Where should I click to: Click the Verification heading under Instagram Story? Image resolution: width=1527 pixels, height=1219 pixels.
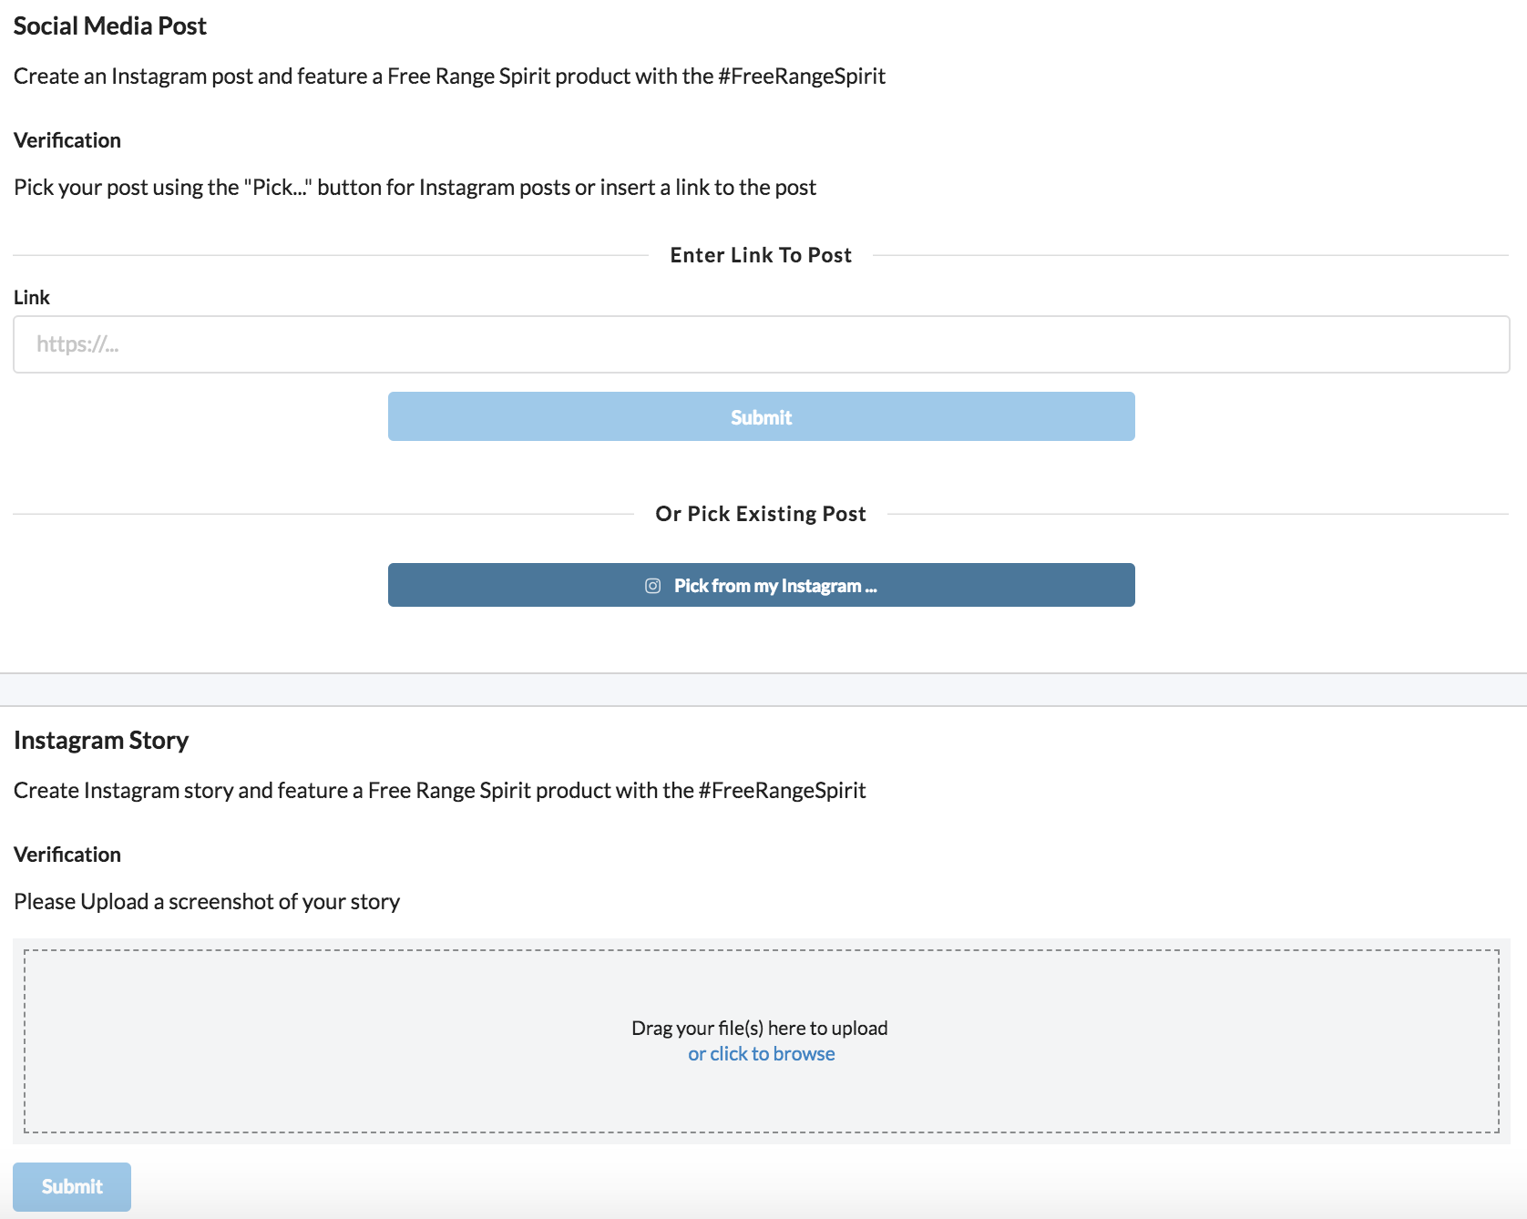coord(67,855)
